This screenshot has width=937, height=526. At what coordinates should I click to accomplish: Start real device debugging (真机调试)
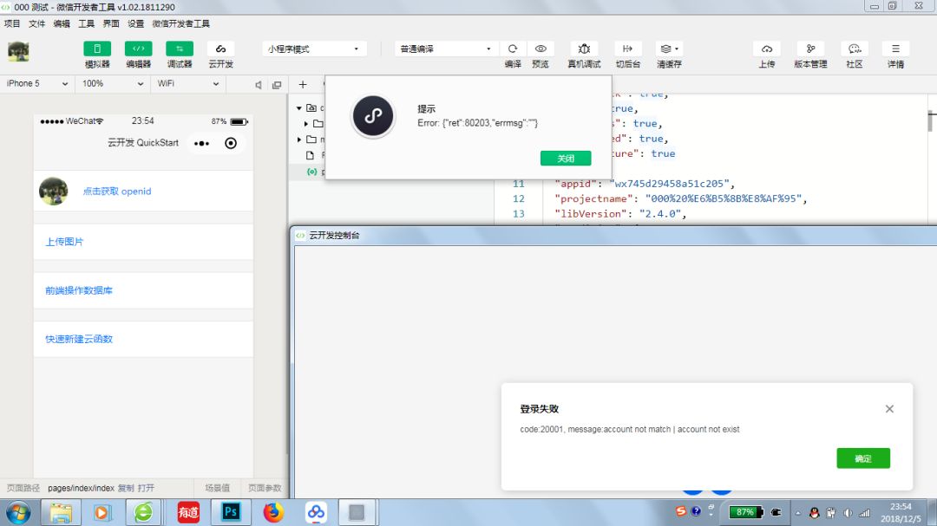click(584, 49)
